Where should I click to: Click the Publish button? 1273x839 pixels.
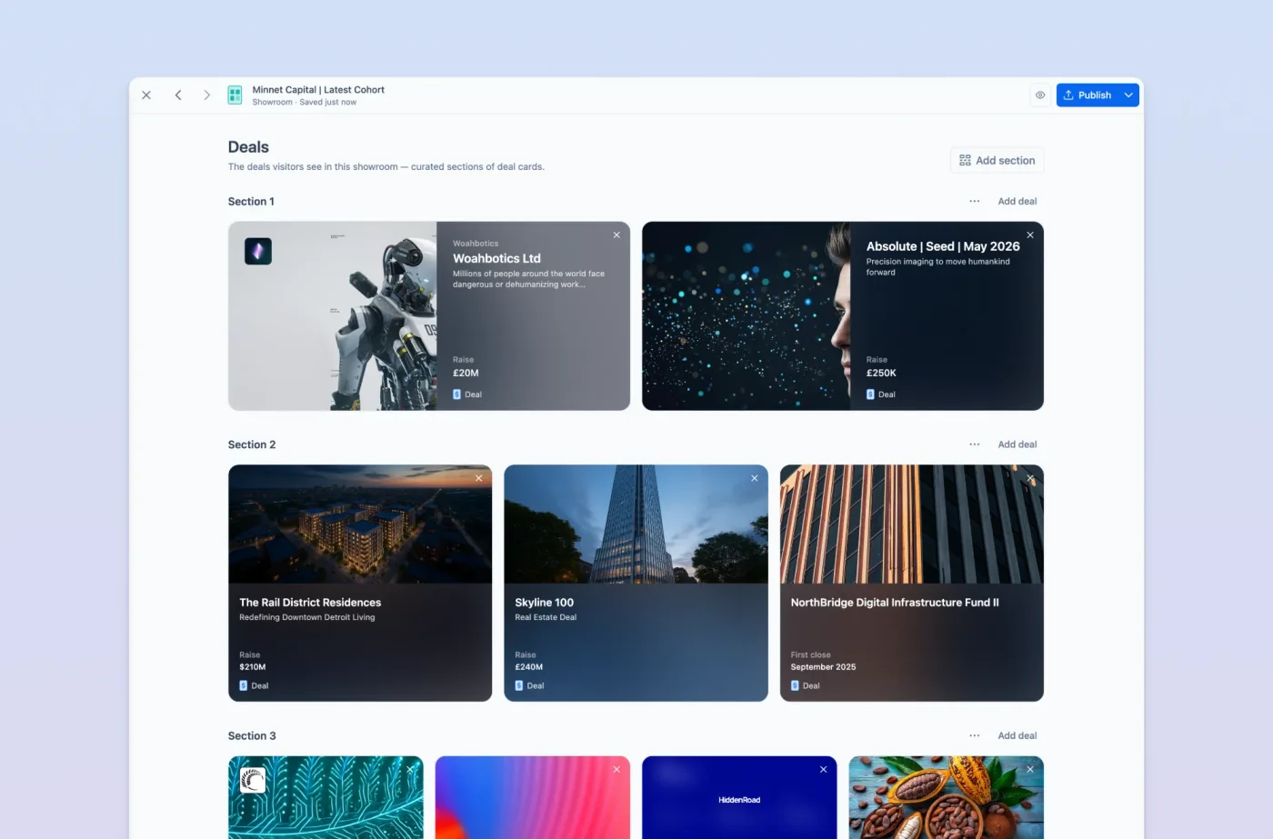pos(1088,95)
